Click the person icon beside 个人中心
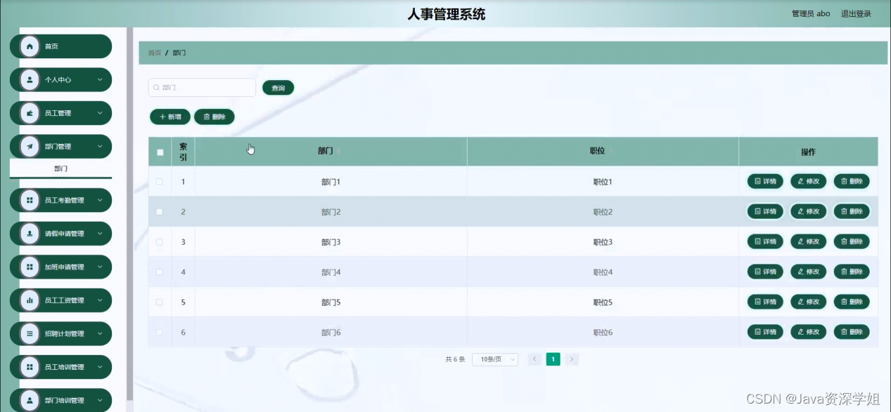 tap(30, 80)
